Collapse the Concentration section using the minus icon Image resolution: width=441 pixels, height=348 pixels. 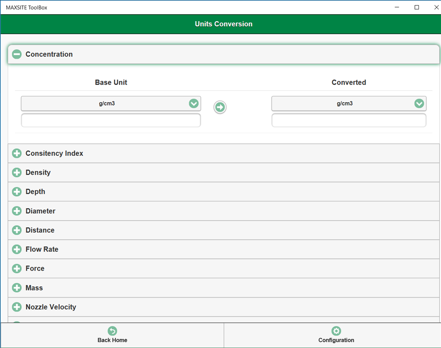point(16,54)
